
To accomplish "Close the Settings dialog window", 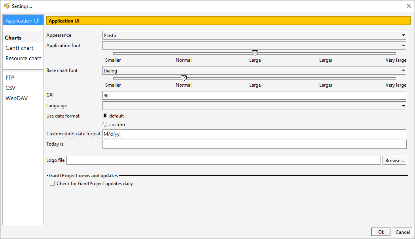I will pyautogui.click(x=408, y=6).
